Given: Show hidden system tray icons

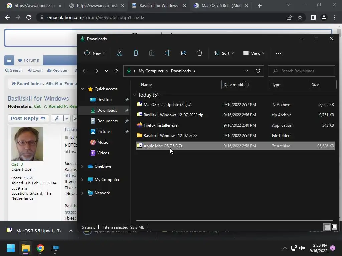Looking at the screenshot, I should [285, 248].
